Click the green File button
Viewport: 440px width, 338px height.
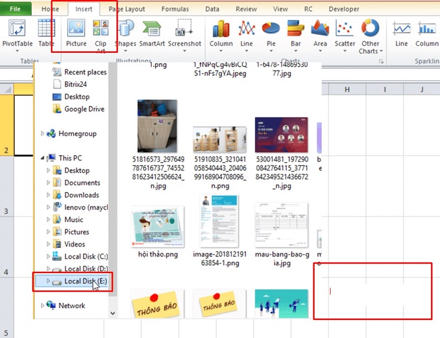click(x=15, y=9)
